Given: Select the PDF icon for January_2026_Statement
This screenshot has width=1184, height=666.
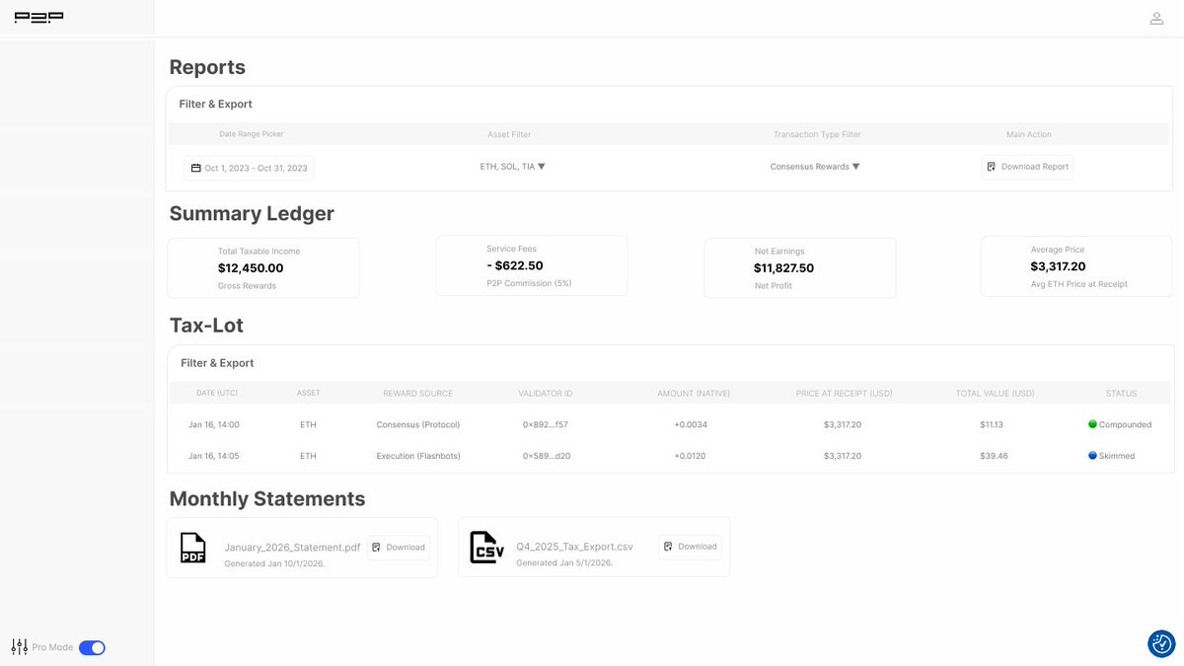Looking at the screenshot, I should point(192,547).
